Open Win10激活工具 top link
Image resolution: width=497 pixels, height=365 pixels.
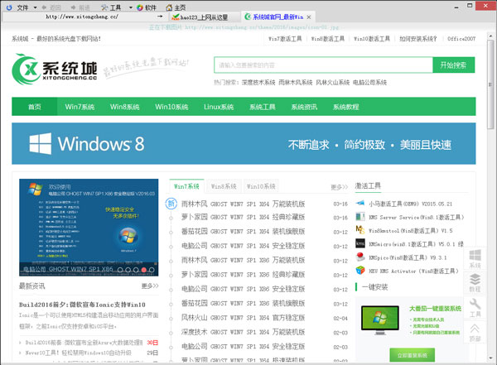click(372, 39)
